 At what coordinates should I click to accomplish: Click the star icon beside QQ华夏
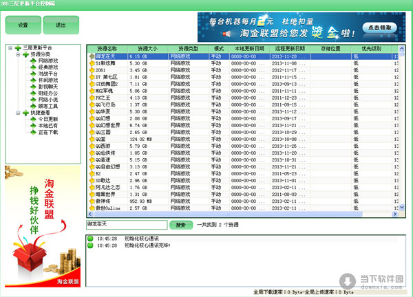[92, 111]
